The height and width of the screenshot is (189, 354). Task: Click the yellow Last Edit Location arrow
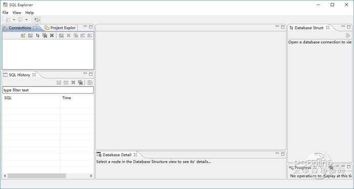[x=37, y=20]
